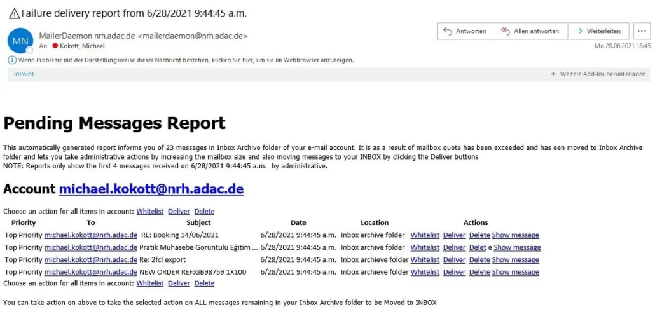The height and width of the screenshot is (321, 655).
Task: Click the top Whitelist link for all items
Action: point(150,212)
